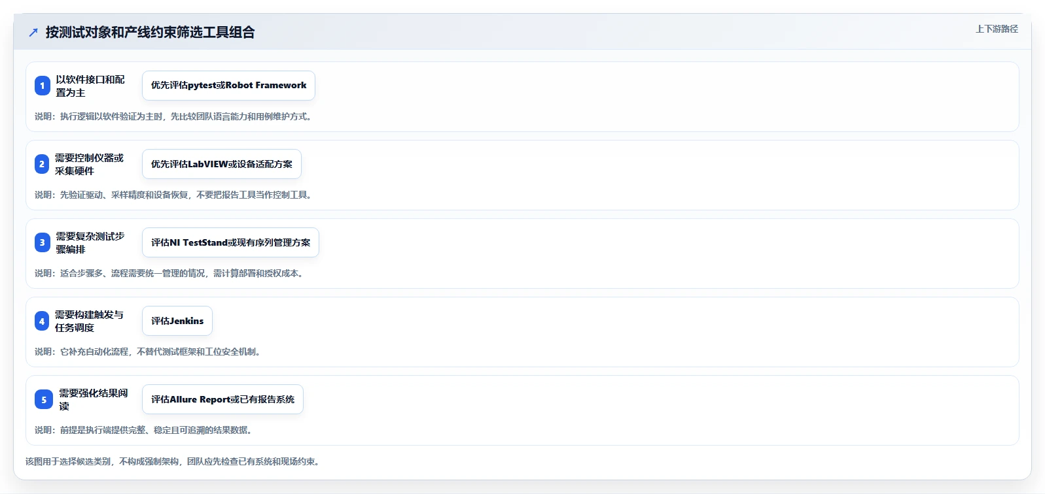Click condition text 以软件接口和配置为主
Screen dimensions: 1045x494
[90, 86]
